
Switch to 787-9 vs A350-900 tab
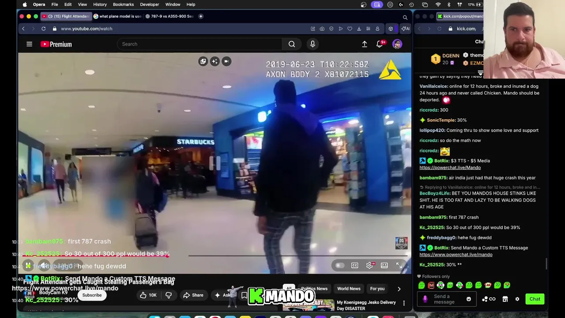tap(170, 16)
